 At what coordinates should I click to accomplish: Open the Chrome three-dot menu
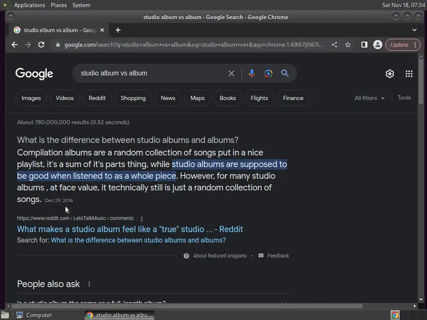(x=415, y=45)
